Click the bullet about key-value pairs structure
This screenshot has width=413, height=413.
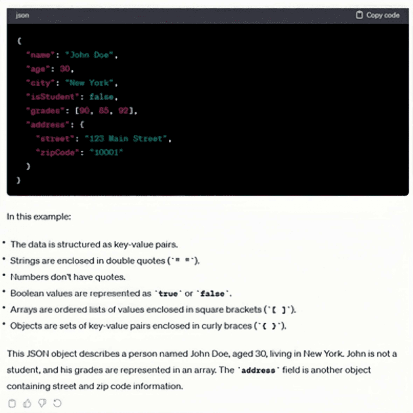coord(94,244)
